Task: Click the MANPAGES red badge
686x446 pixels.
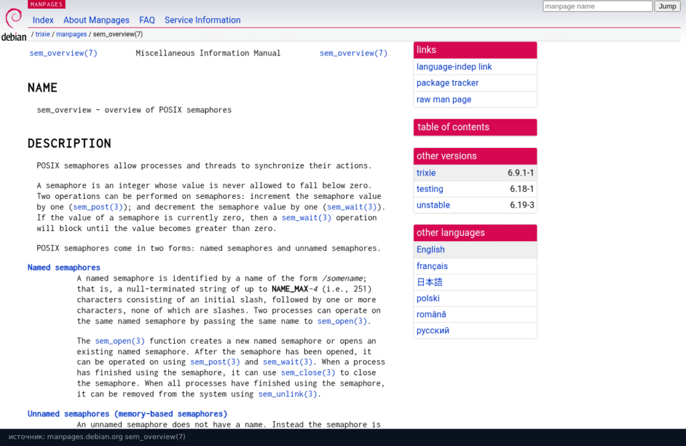Action: (x=46, y=5)
